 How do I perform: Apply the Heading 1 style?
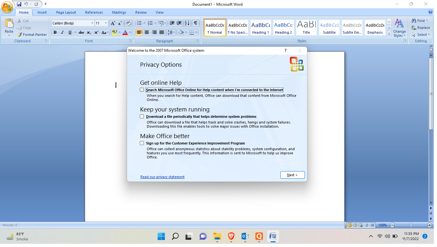click(260, 28)
